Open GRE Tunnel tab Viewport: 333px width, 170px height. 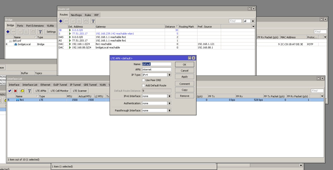(x=90, y=85)
